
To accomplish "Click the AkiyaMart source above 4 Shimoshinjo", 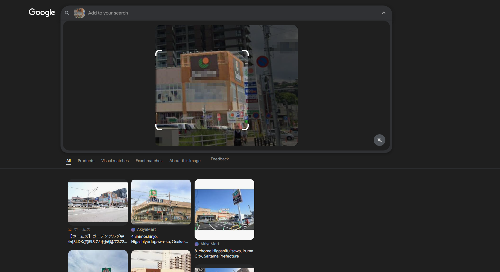I will 146,229.
